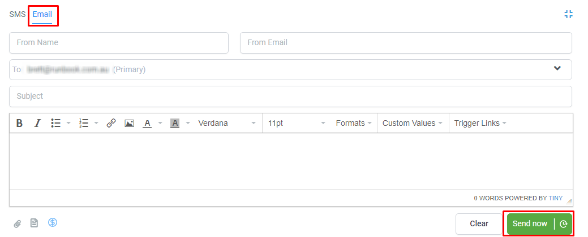Viewport: 588px width, 237px height.
Task: Open the Trigger Links menu
Action: click(x=480, y=123)
